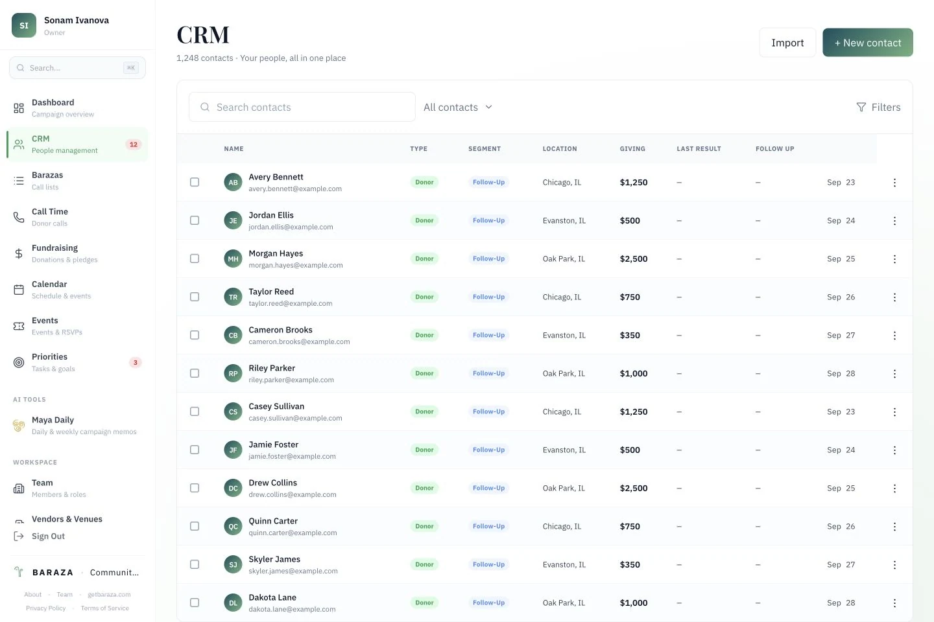Open the Maya Daily AI icon
The image size is (934, 622).
click(19, 426)
